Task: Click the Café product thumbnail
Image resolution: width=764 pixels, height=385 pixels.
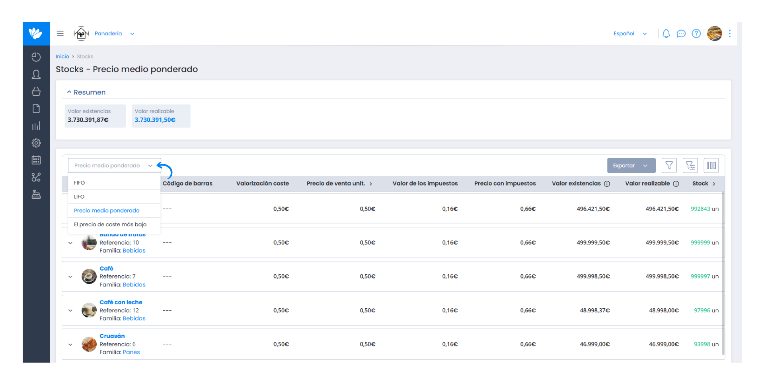Action: (x=89, y=277)
